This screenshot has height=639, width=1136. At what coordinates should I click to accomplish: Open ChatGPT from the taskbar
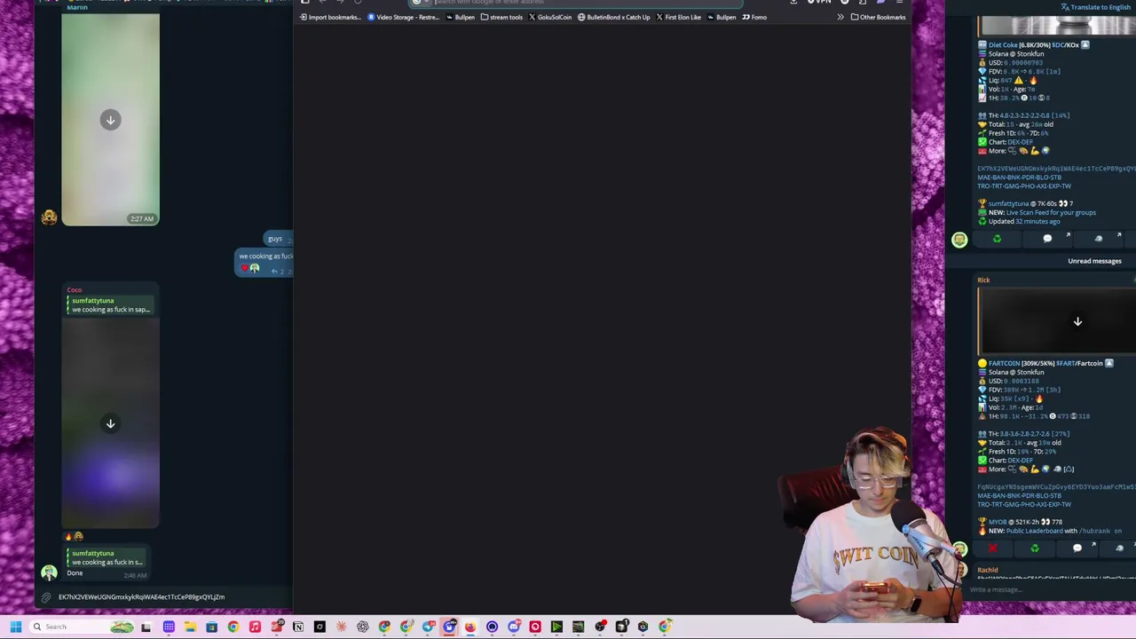point(363,627)
